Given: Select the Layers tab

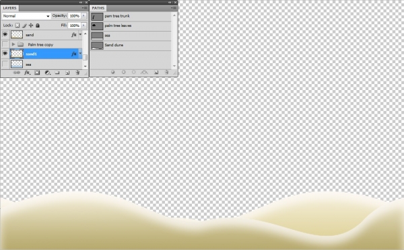Looking at the screenshot, I should pyautogui.click(x=10, y=8).
